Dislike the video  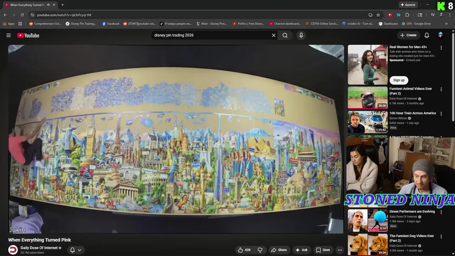(x=260, y=250)
